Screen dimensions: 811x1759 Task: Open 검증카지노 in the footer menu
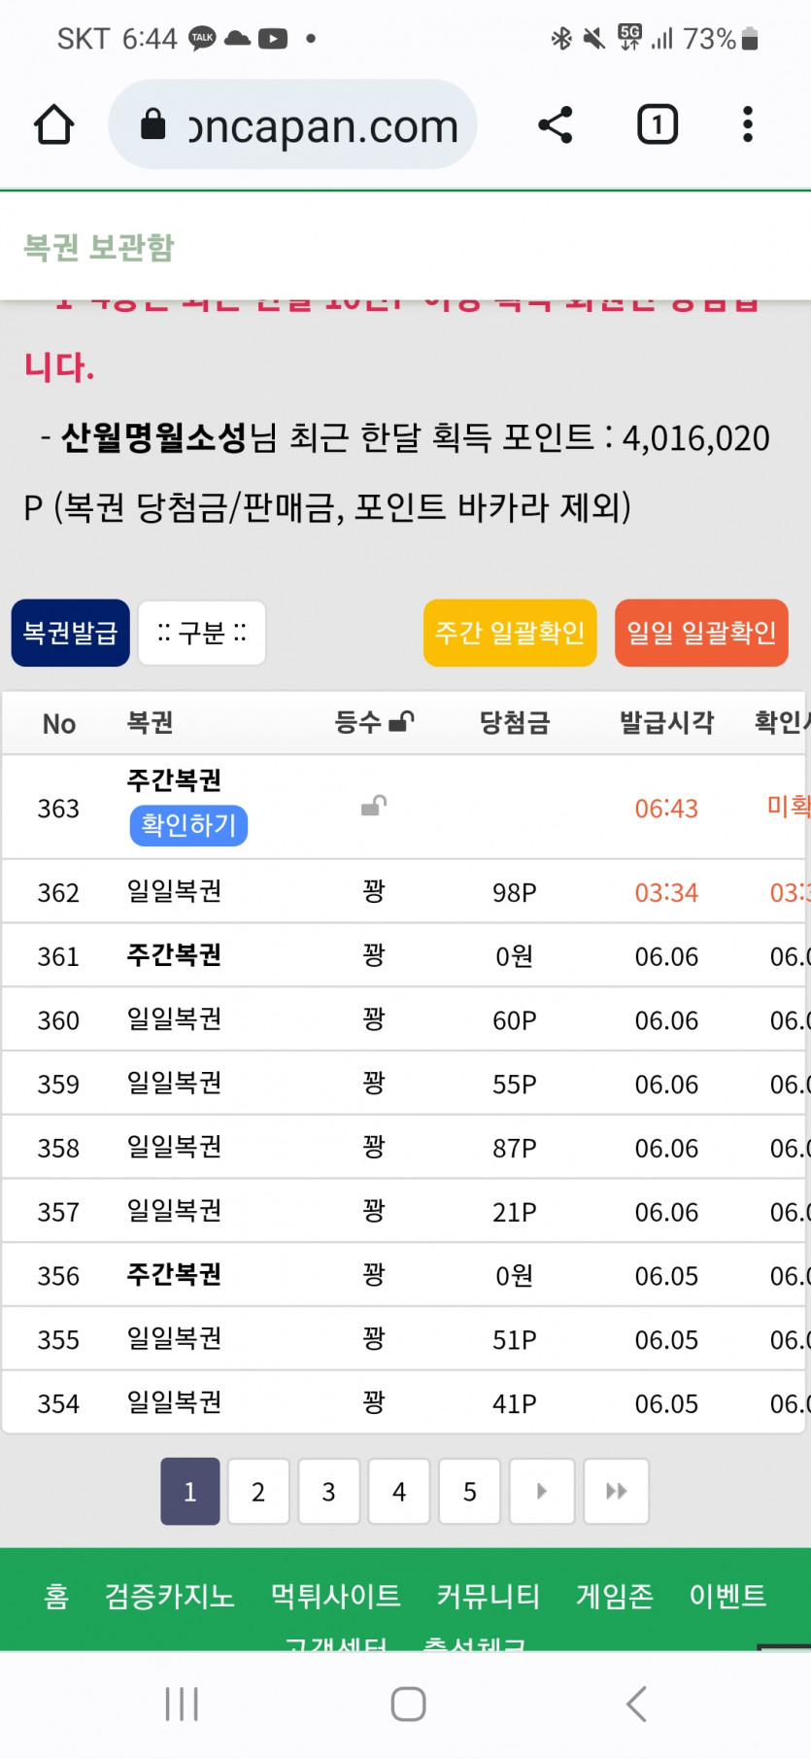click(170, 1596)
